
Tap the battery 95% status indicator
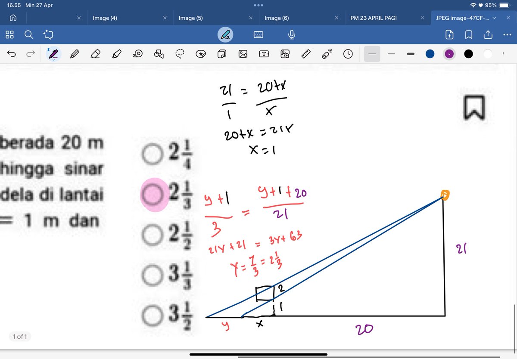498,5
